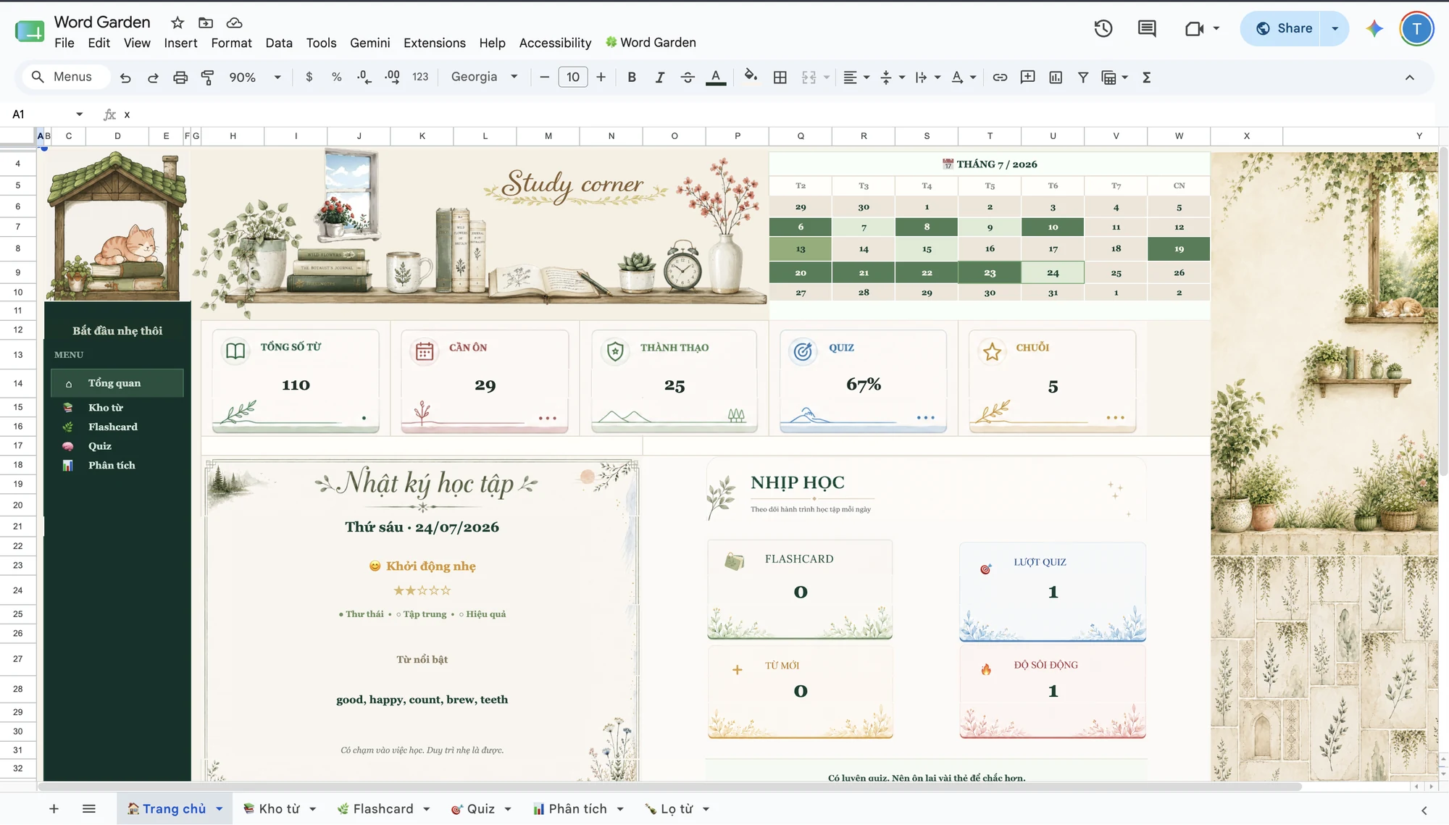Open the comments panel icon
1449x825 pixels.
click(1147, 28)
